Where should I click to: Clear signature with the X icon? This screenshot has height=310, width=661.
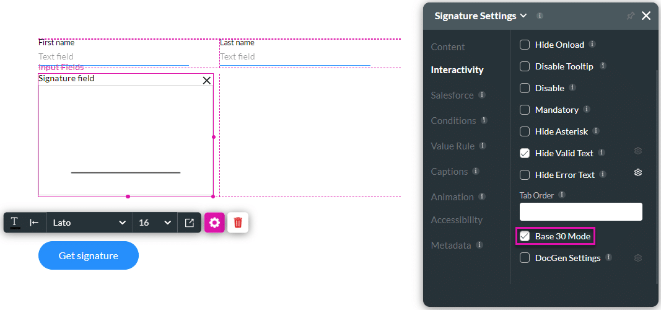click(206, 80)
